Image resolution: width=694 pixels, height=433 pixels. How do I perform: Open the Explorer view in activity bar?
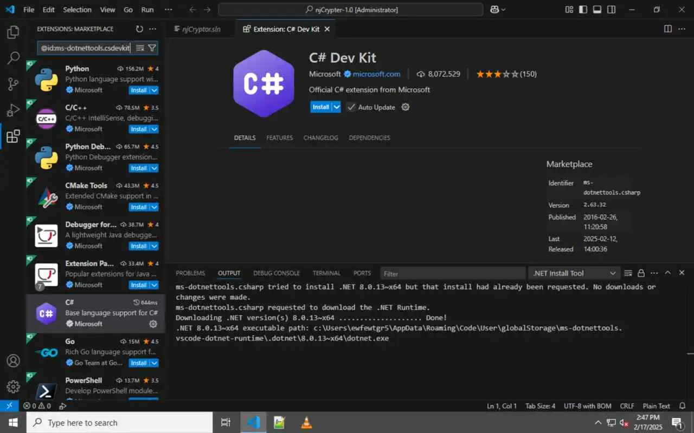coord(13,32)
